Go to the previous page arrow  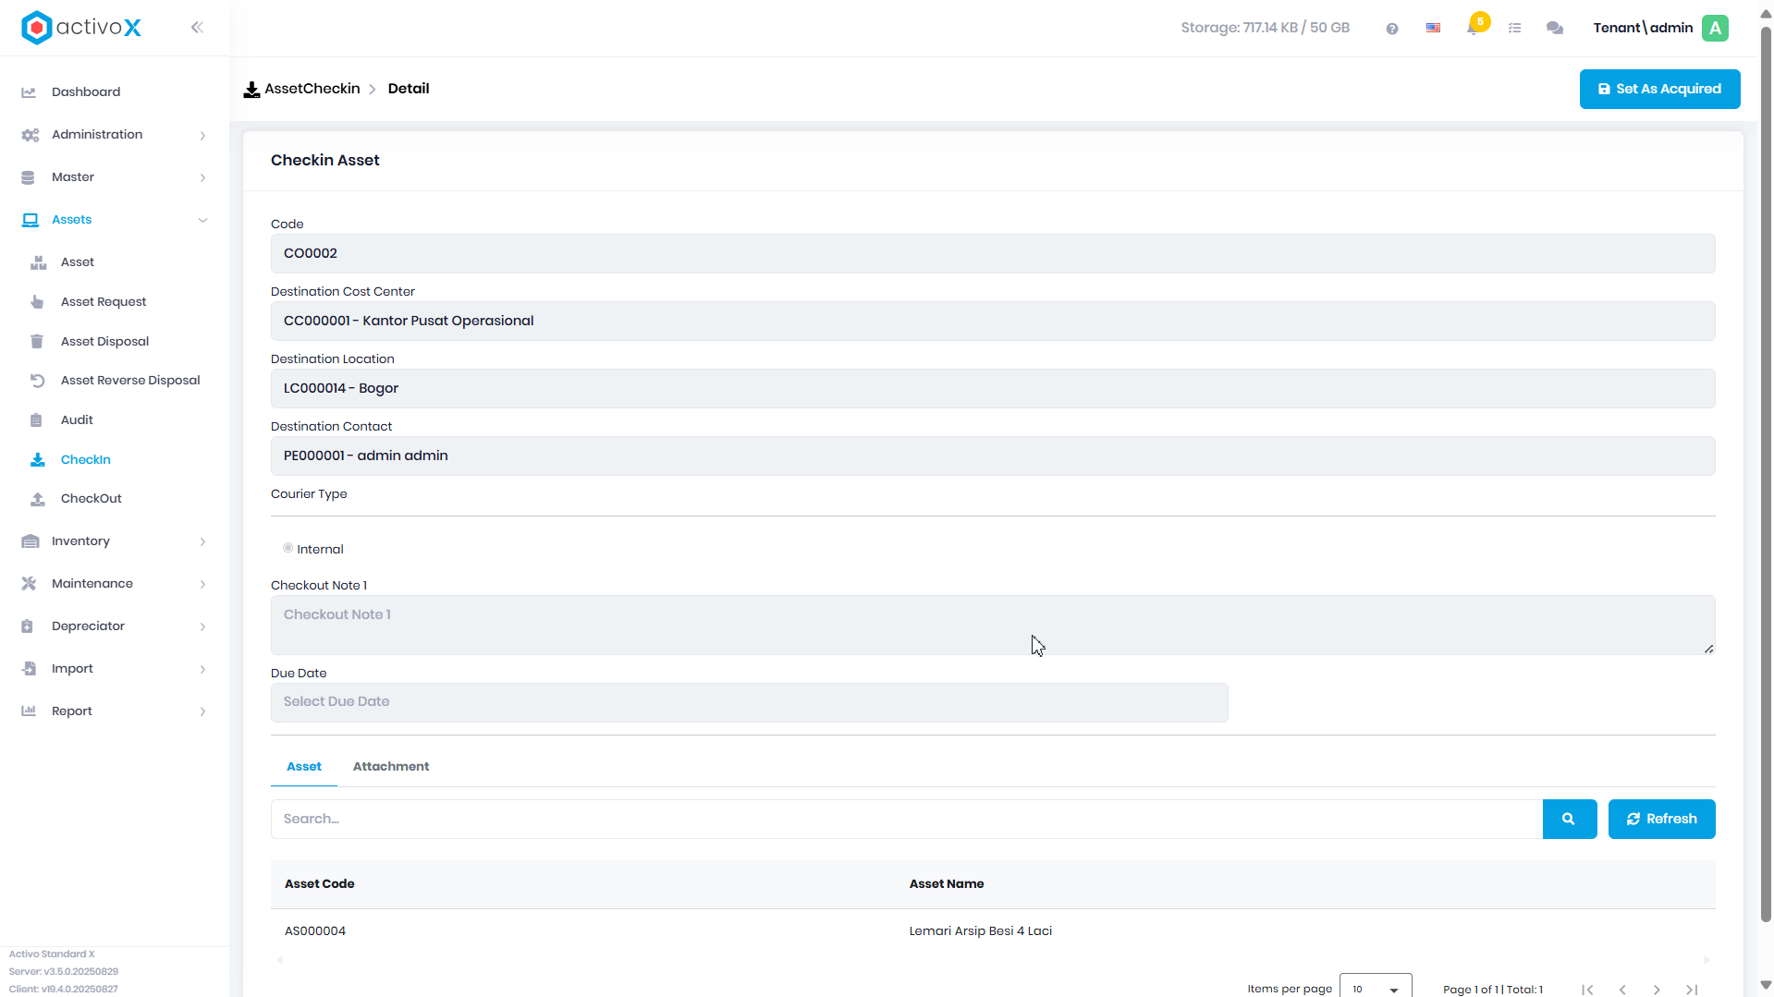tap(1622, 990)
